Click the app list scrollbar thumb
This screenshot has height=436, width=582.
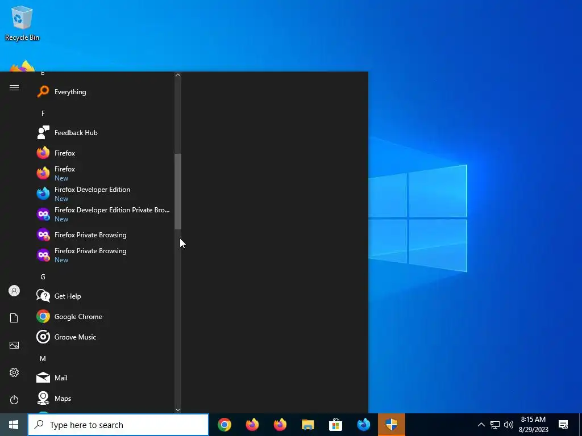tap(178, 191)
